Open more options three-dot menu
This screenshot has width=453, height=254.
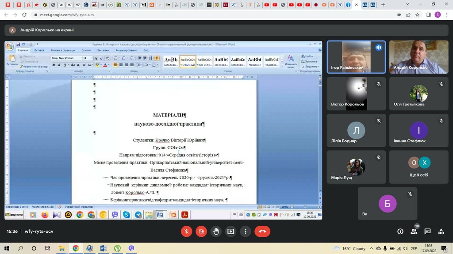tap(245, 232)
